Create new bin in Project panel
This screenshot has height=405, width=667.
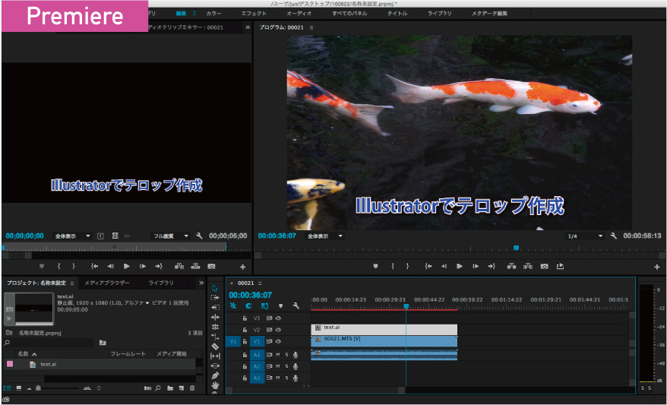click(170, 388)
